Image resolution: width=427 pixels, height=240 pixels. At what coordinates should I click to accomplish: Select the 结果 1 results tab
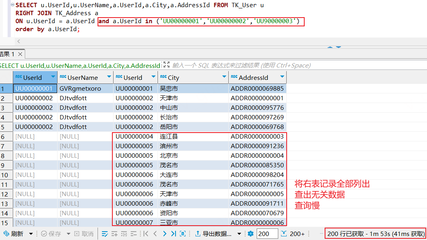click(x=7, y=54)
